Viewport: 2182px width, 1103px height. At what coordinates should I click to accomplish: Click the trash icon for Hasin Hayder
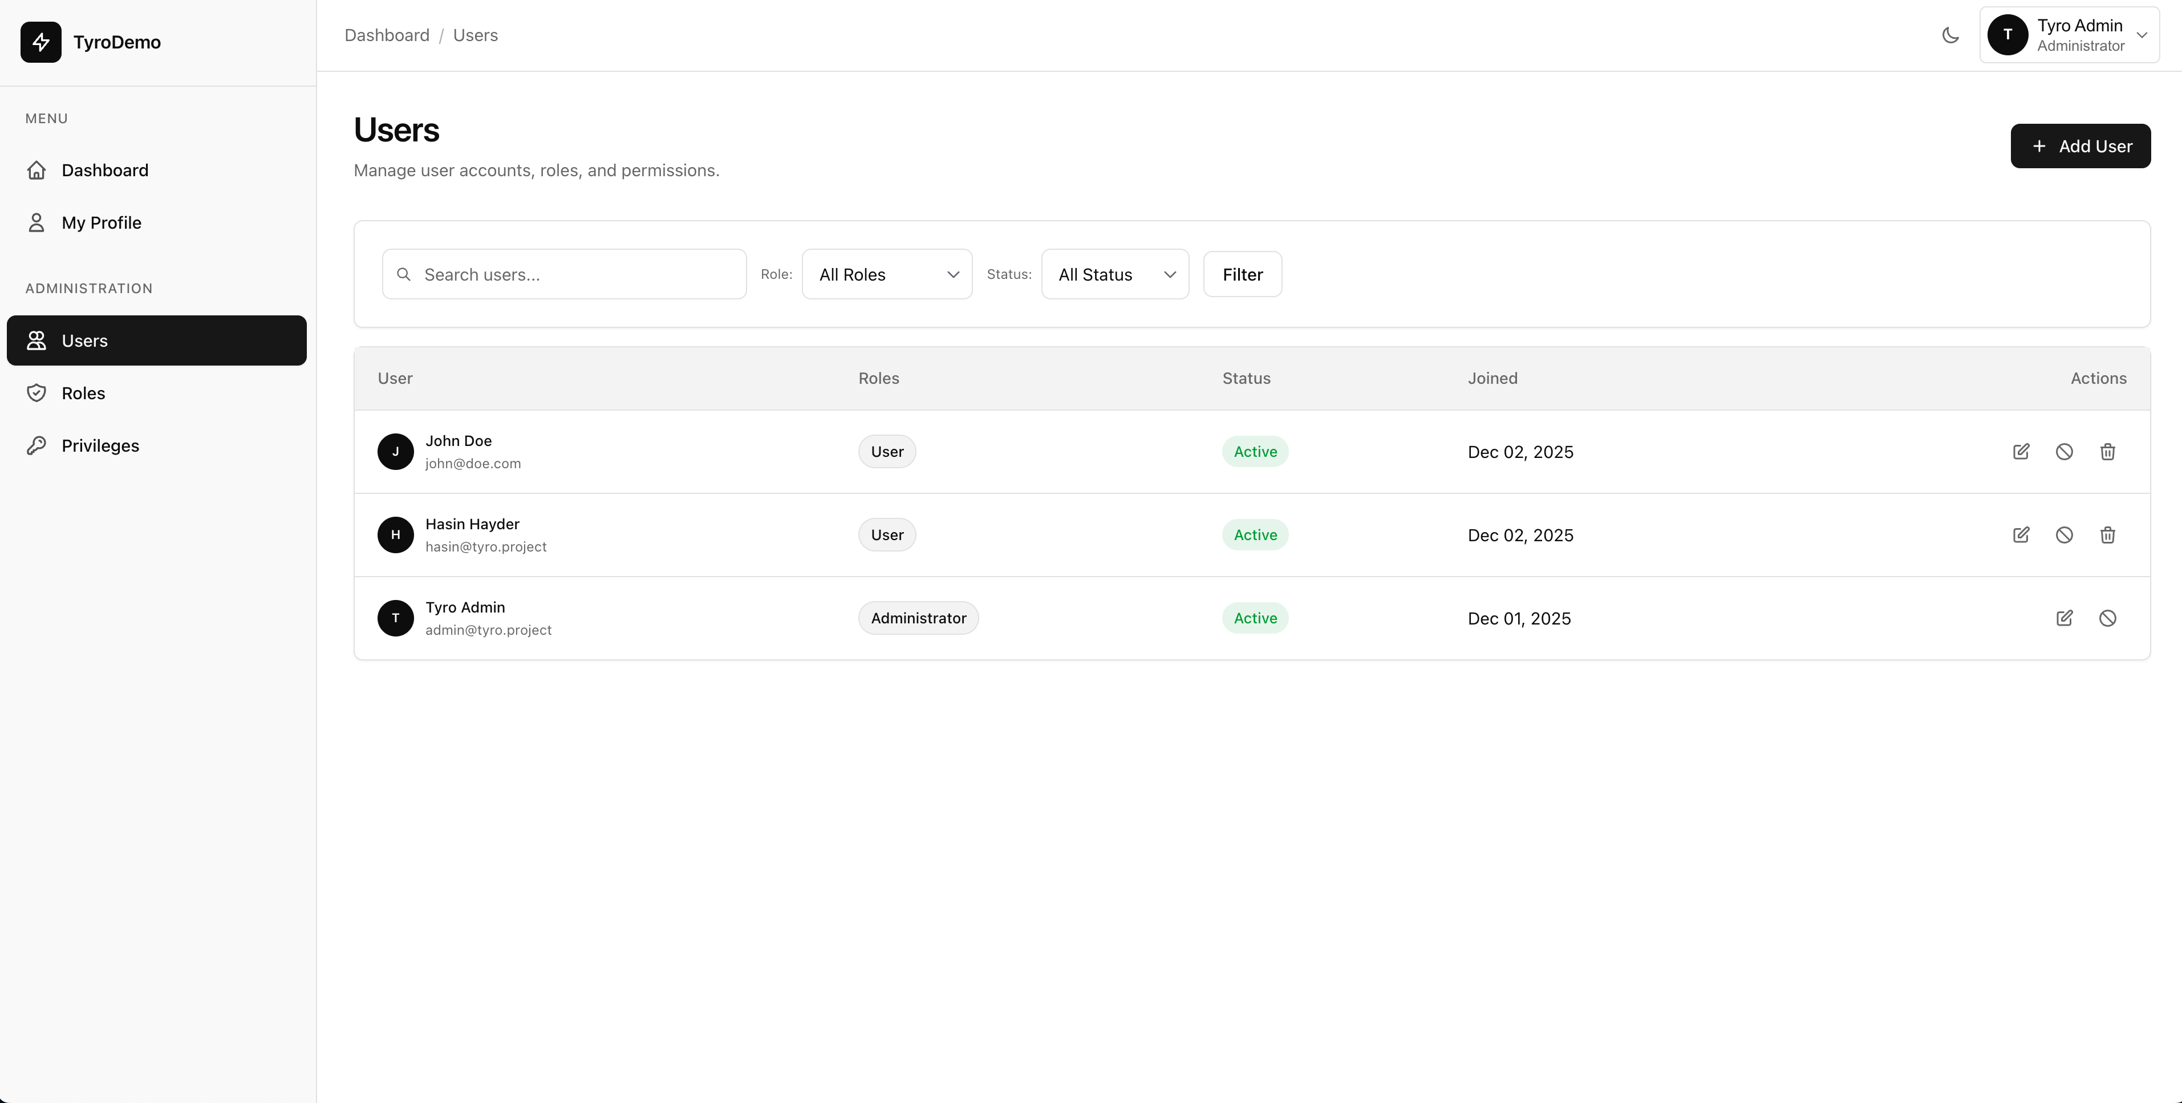point(2107,534)
